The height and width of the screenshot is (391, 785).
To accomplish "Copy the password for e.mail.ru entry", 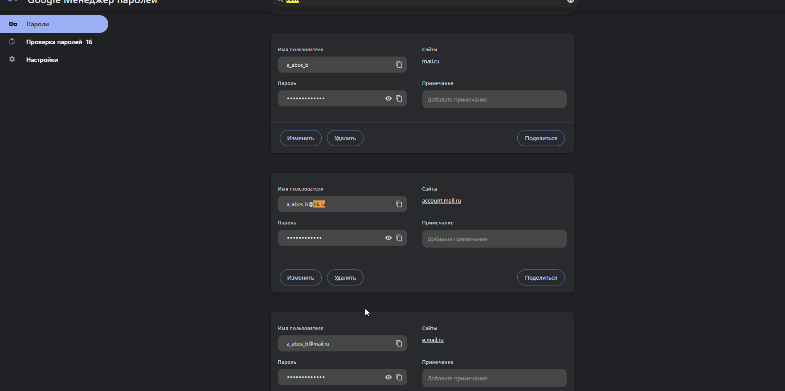I will coord(399,377).
